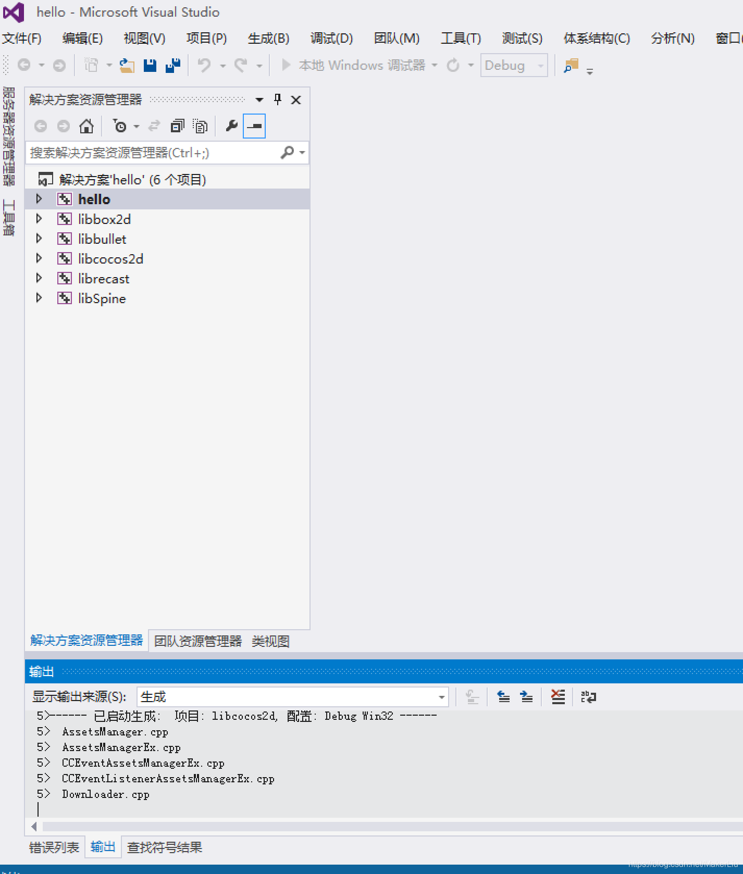743x874 pixels.
Task: Open the New Project dropdown arrow
Action: (x=109, y=66)
